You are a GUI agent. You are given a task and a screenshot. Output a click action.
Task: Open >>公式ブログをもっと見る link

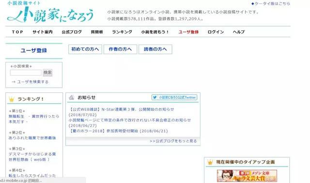click(x=173, y=141)
